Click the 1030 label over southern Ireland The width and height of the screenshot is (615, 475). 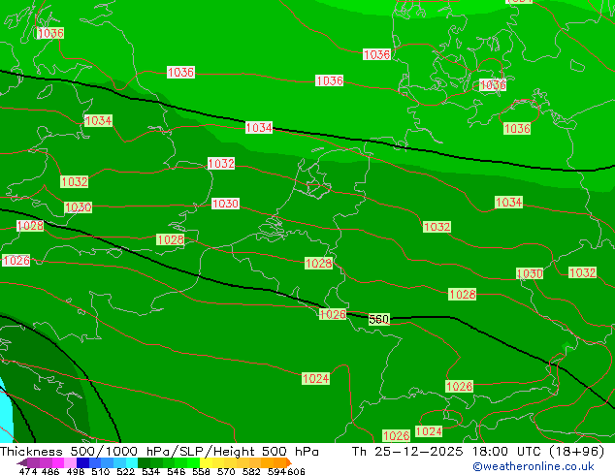pos(78,207)
